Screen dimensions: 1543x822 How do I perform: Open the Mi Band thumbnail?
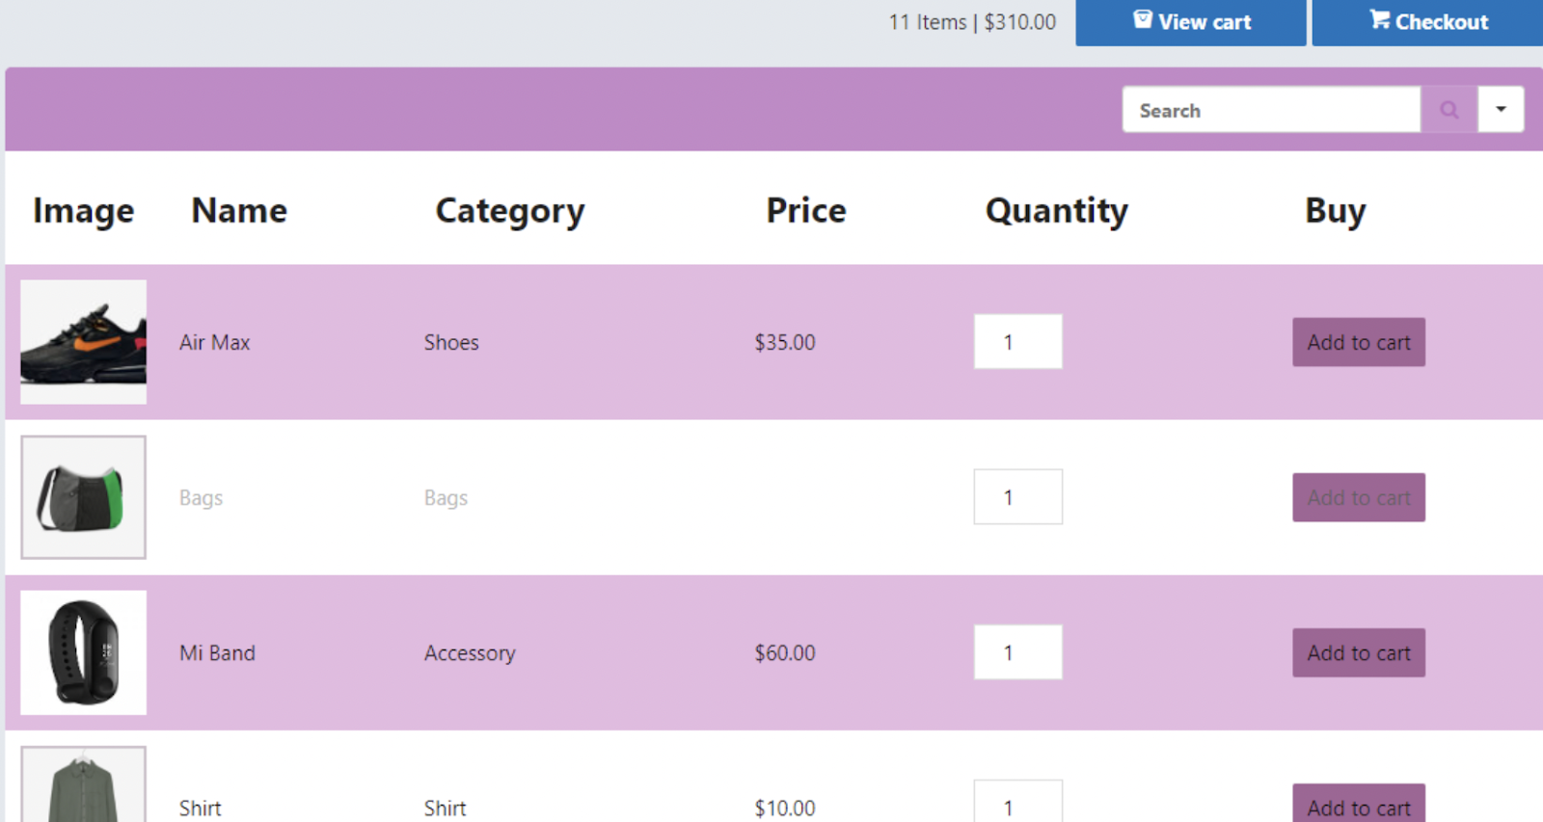tap(84, 652)
